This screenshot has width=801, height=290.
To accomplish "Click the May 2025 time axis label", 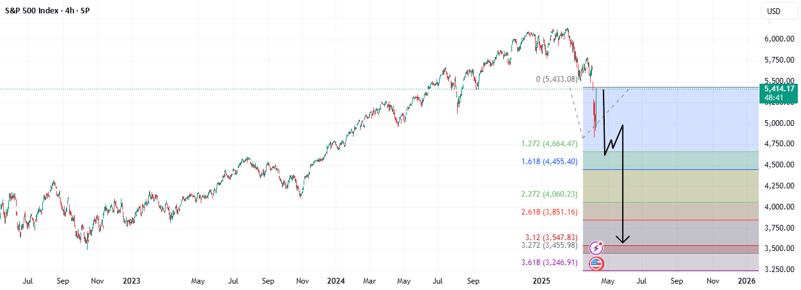I will (x=608, y=280).
